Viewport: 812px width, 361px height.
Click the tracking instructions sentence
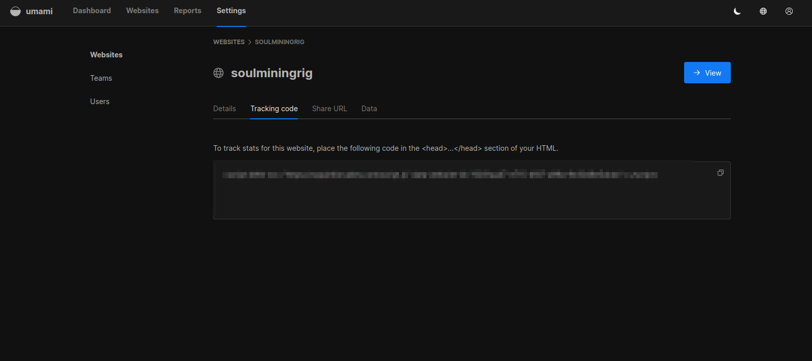click(x=386, y=148)
